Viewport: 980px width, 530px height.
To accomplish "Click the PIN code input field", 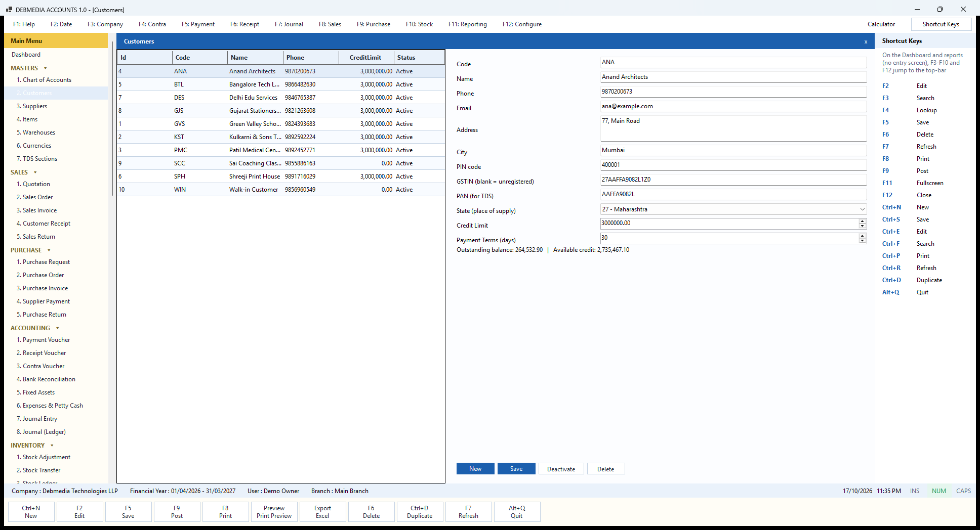I will pyautogui.click(x=733, y=165).
